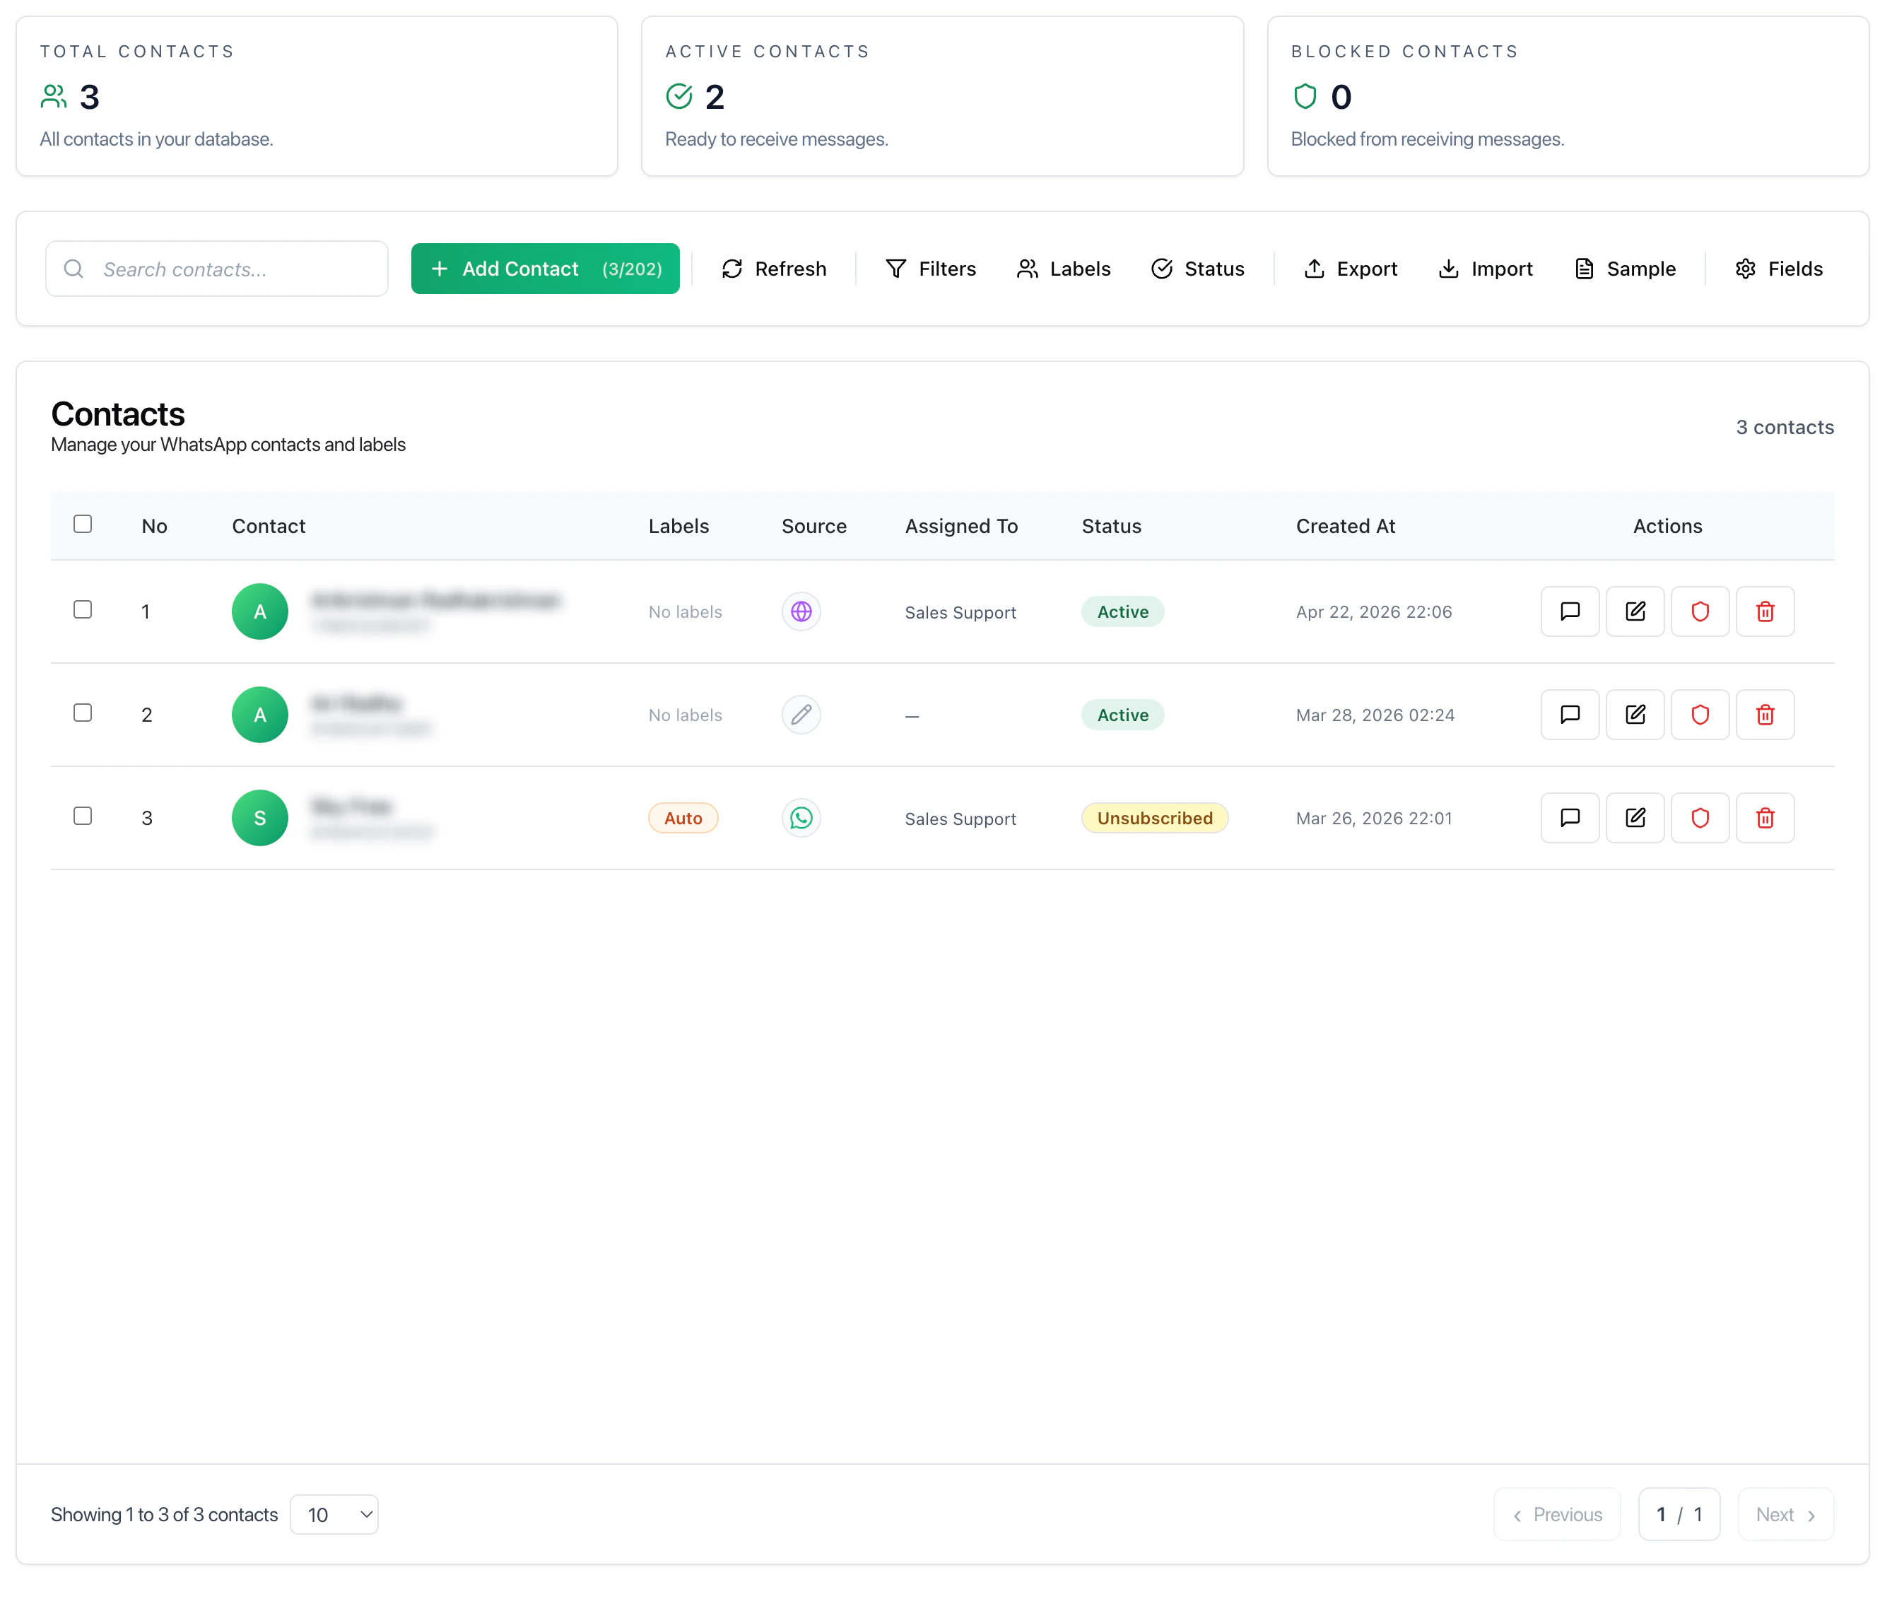Screen dimensions: 1904x1599
Task: Open the Filters options
Action: (x=930, y=269)
